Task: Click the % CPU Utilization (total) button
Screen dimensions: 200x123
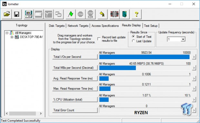Action: point(75,100)
